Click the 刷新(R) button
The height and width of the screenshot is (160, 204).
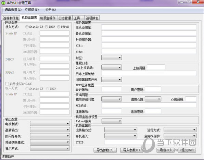pyautogui.click(x=165, y=150)
